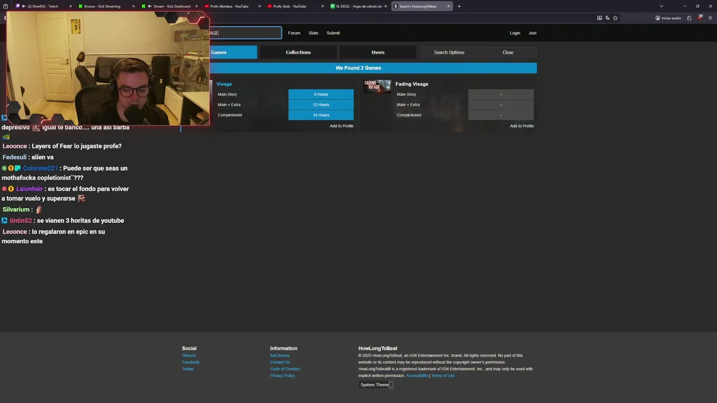Click the streamer webcam overlay
The width and height of the screenshot is (717, 403).
coord(108,68)
